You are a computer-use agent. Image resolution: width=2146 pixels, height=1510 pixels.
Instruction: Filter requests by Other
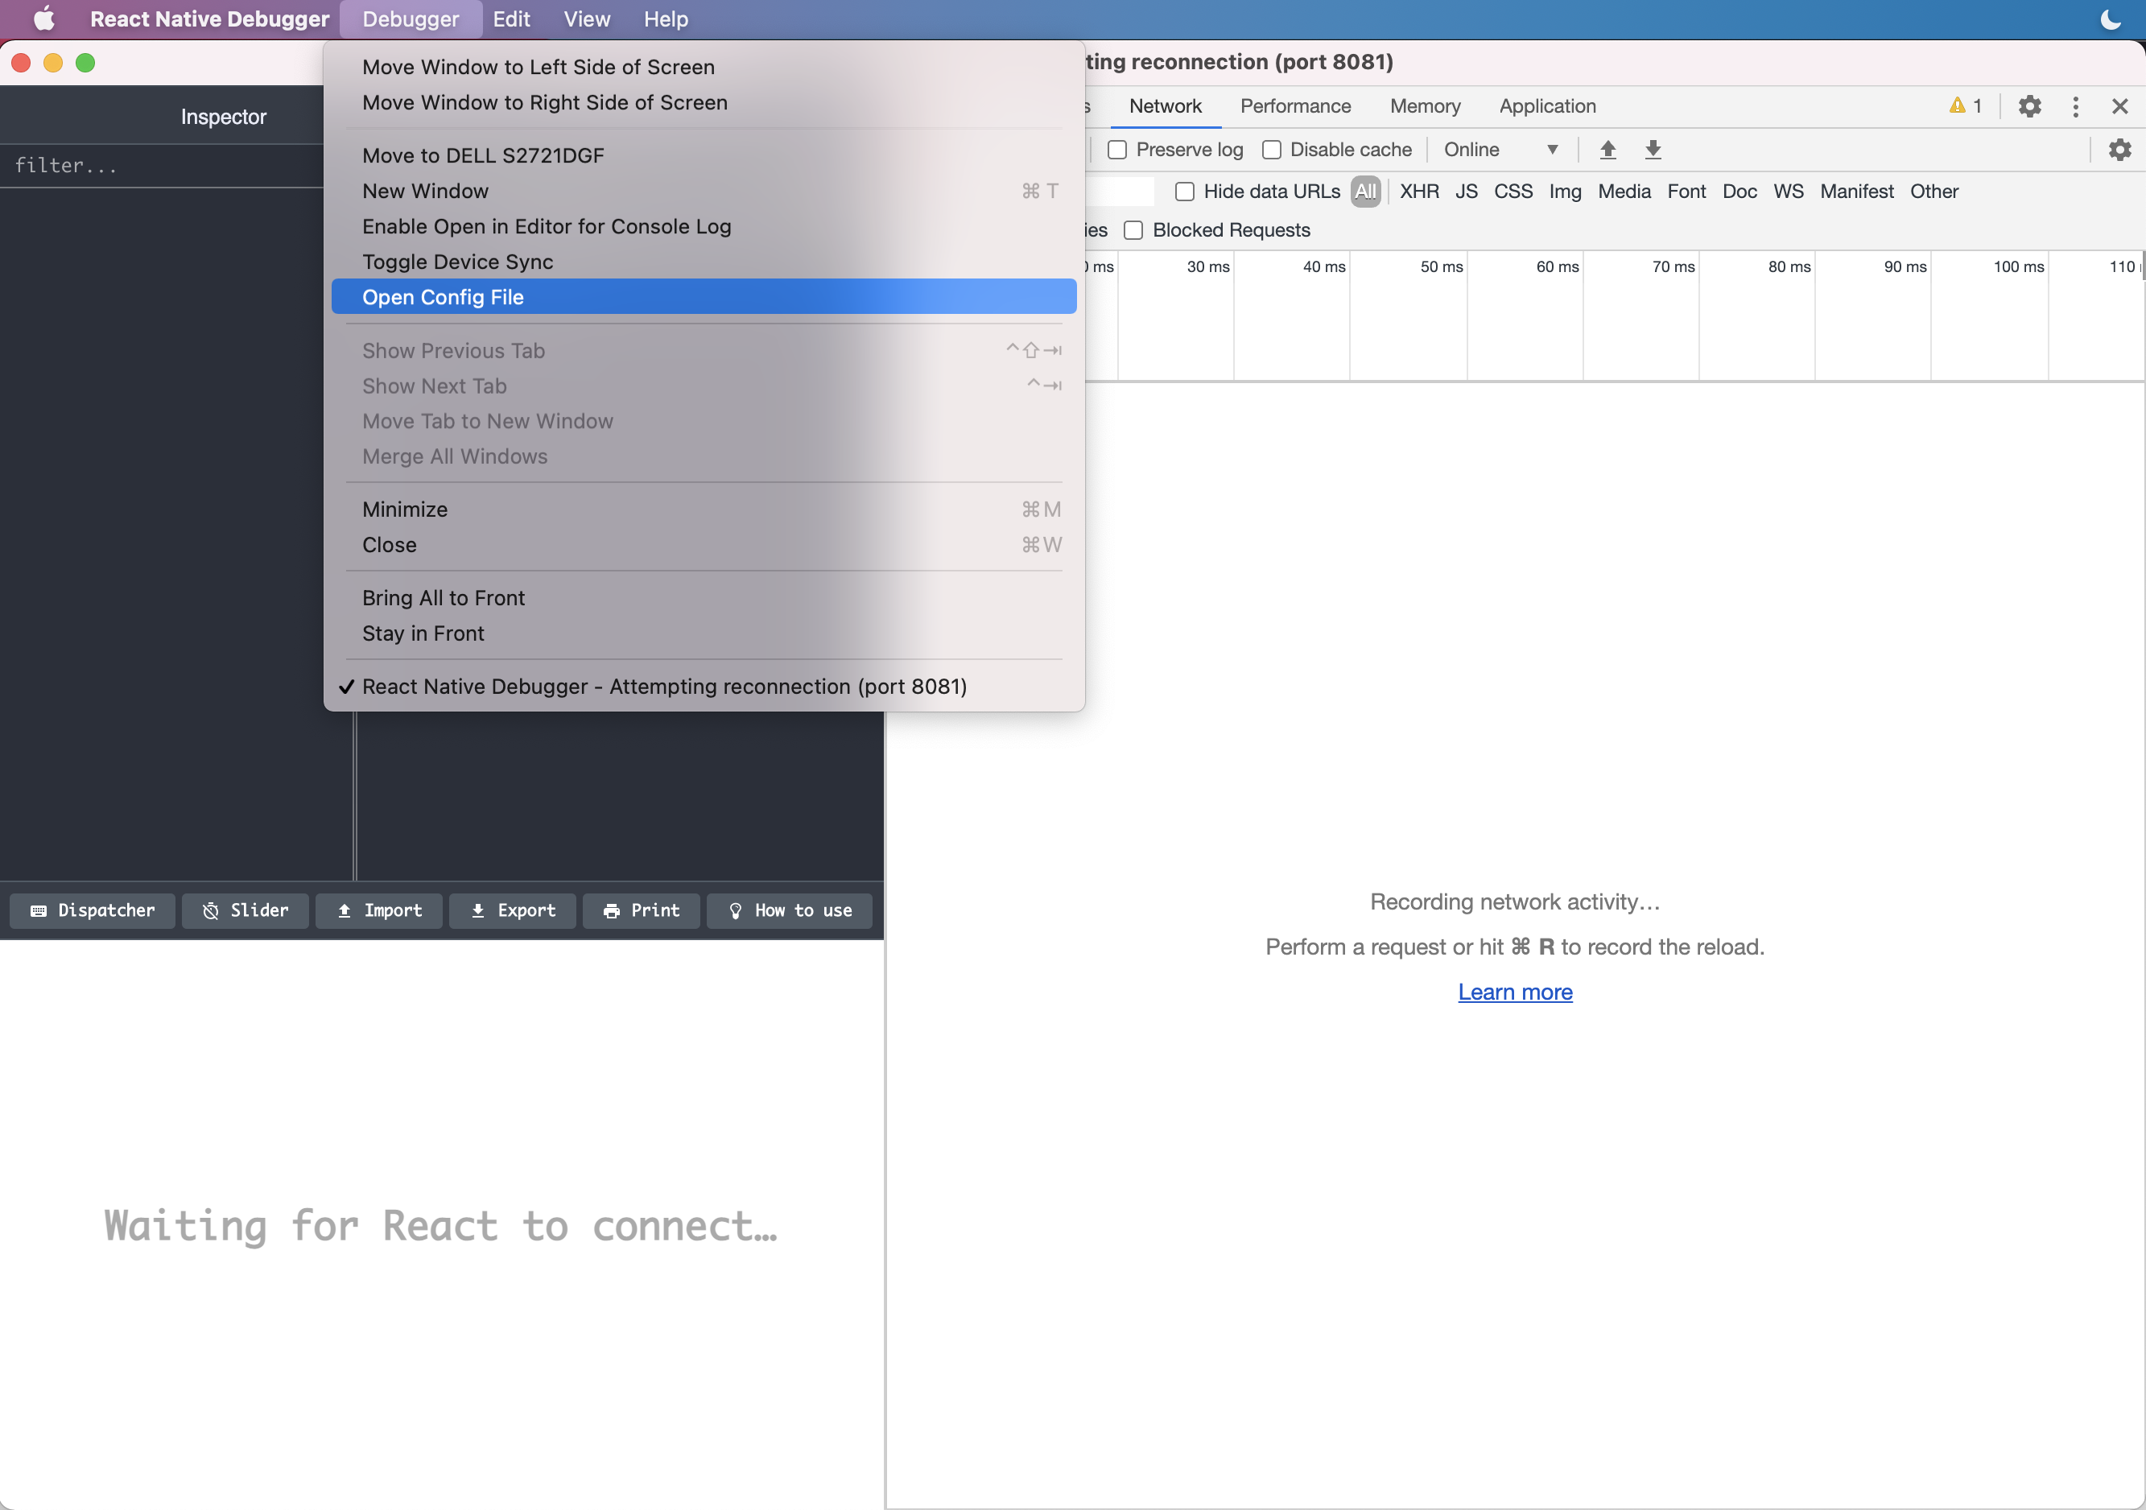(x=1933, y=192)
